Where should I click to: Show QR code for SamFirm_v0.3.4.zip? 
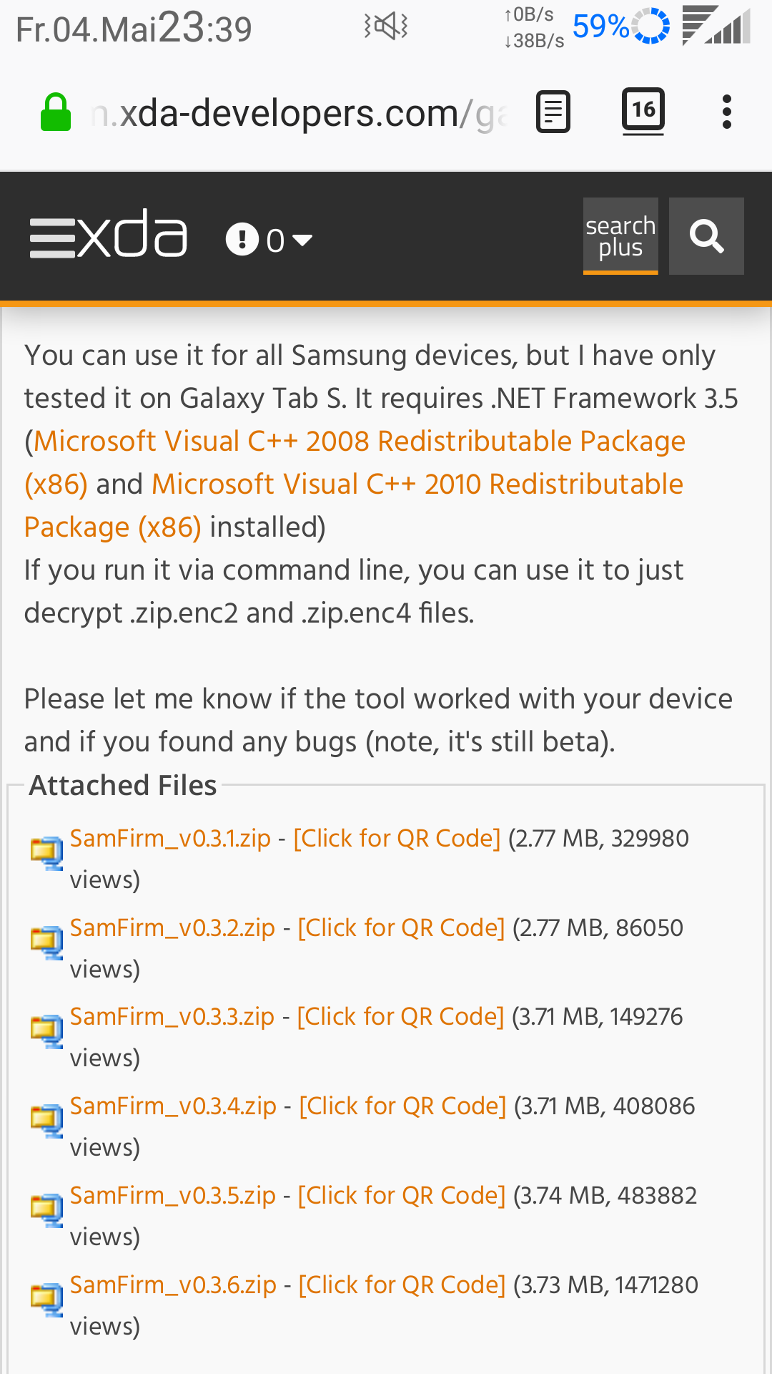click(x=402, y=1106)
